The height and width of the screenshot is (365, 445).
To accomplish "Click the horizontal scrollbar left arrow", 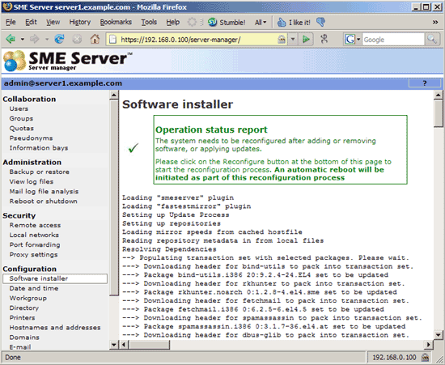I will (124, 345).
